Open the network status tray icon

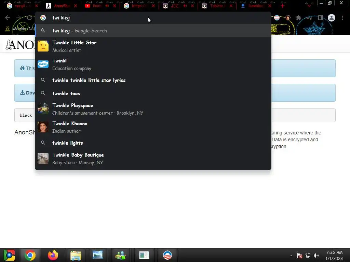click(x=308, y=256)
